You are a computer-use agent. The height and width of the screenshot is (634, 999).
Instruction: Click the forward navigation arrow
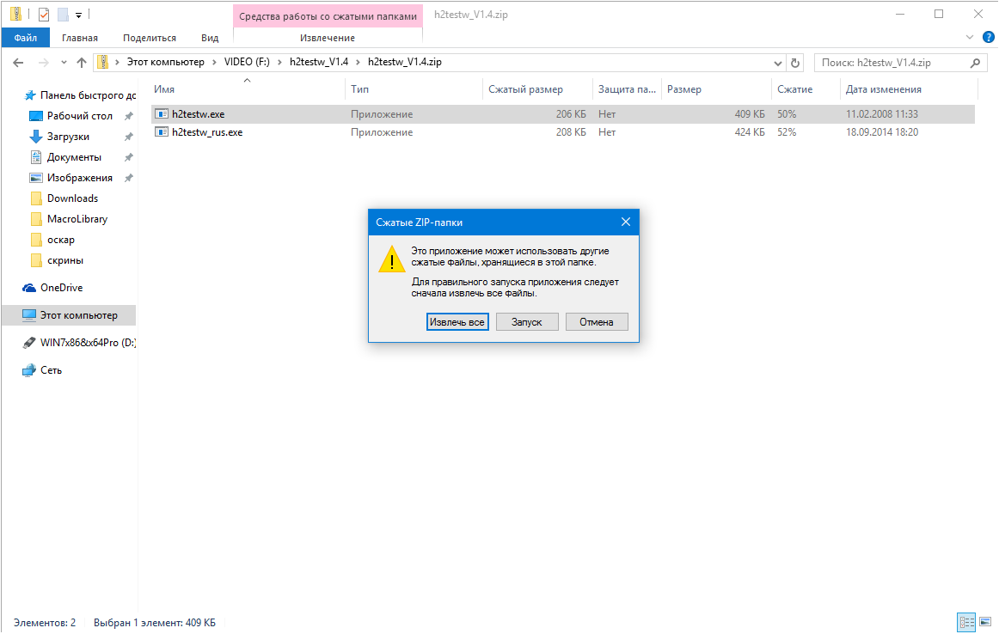[x=43, y=63]
